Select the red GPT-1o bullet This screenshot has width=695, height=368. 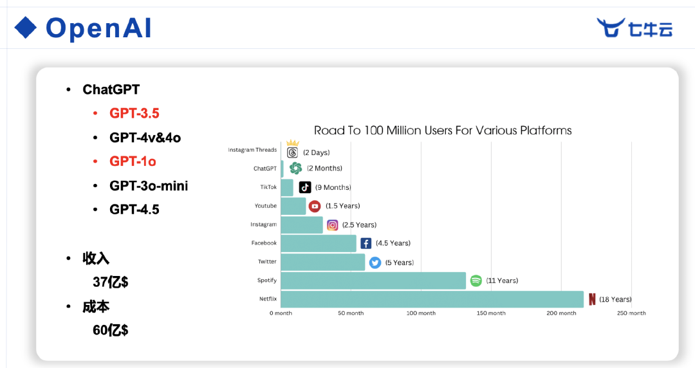pyautogui.click(x=133, y=161)
